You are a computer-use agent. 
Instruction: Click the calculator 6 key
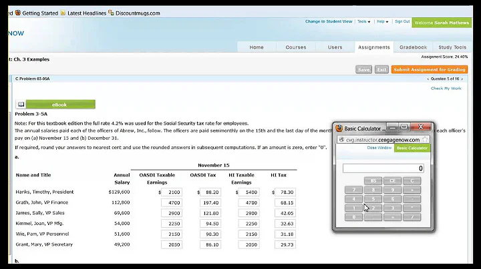[393, 199]
